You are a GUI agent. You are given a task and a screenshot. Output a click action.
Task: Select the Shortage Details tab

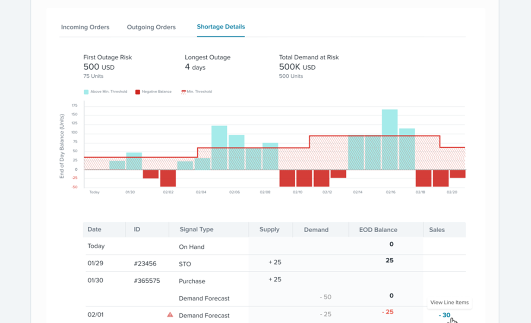[221, 27]
